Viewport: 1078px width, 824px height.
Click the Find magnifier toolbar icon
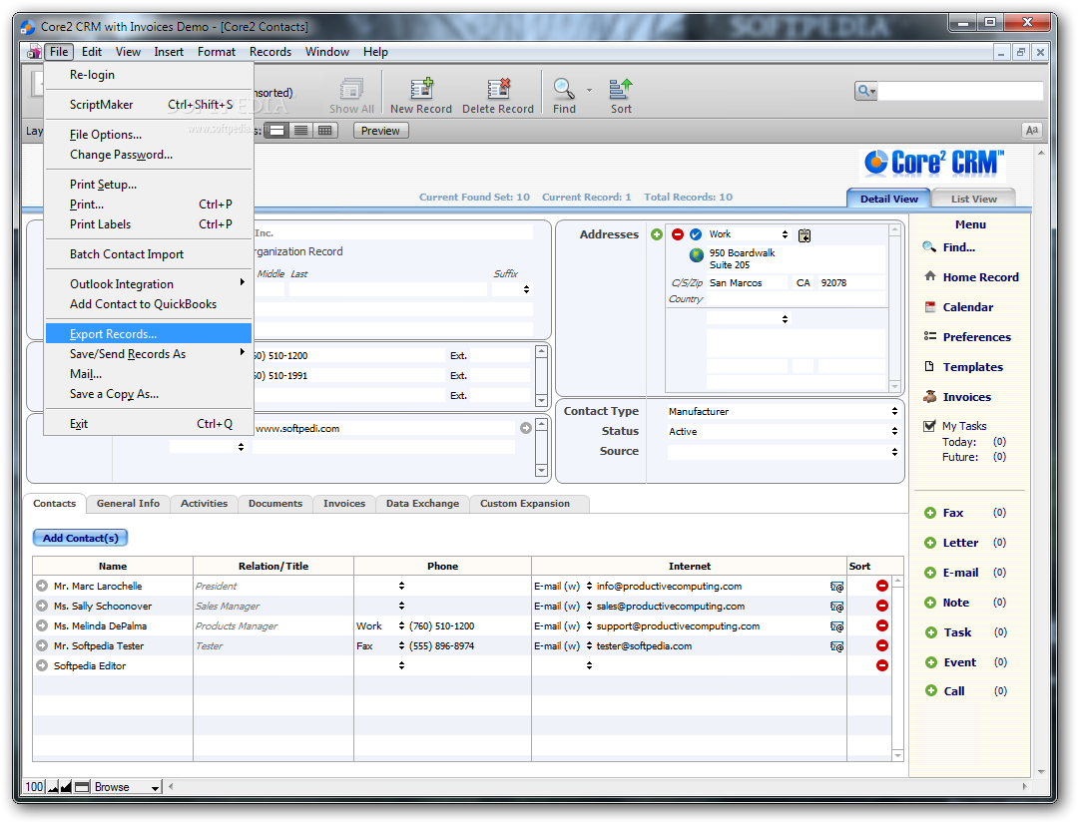[x=564, y=89]
